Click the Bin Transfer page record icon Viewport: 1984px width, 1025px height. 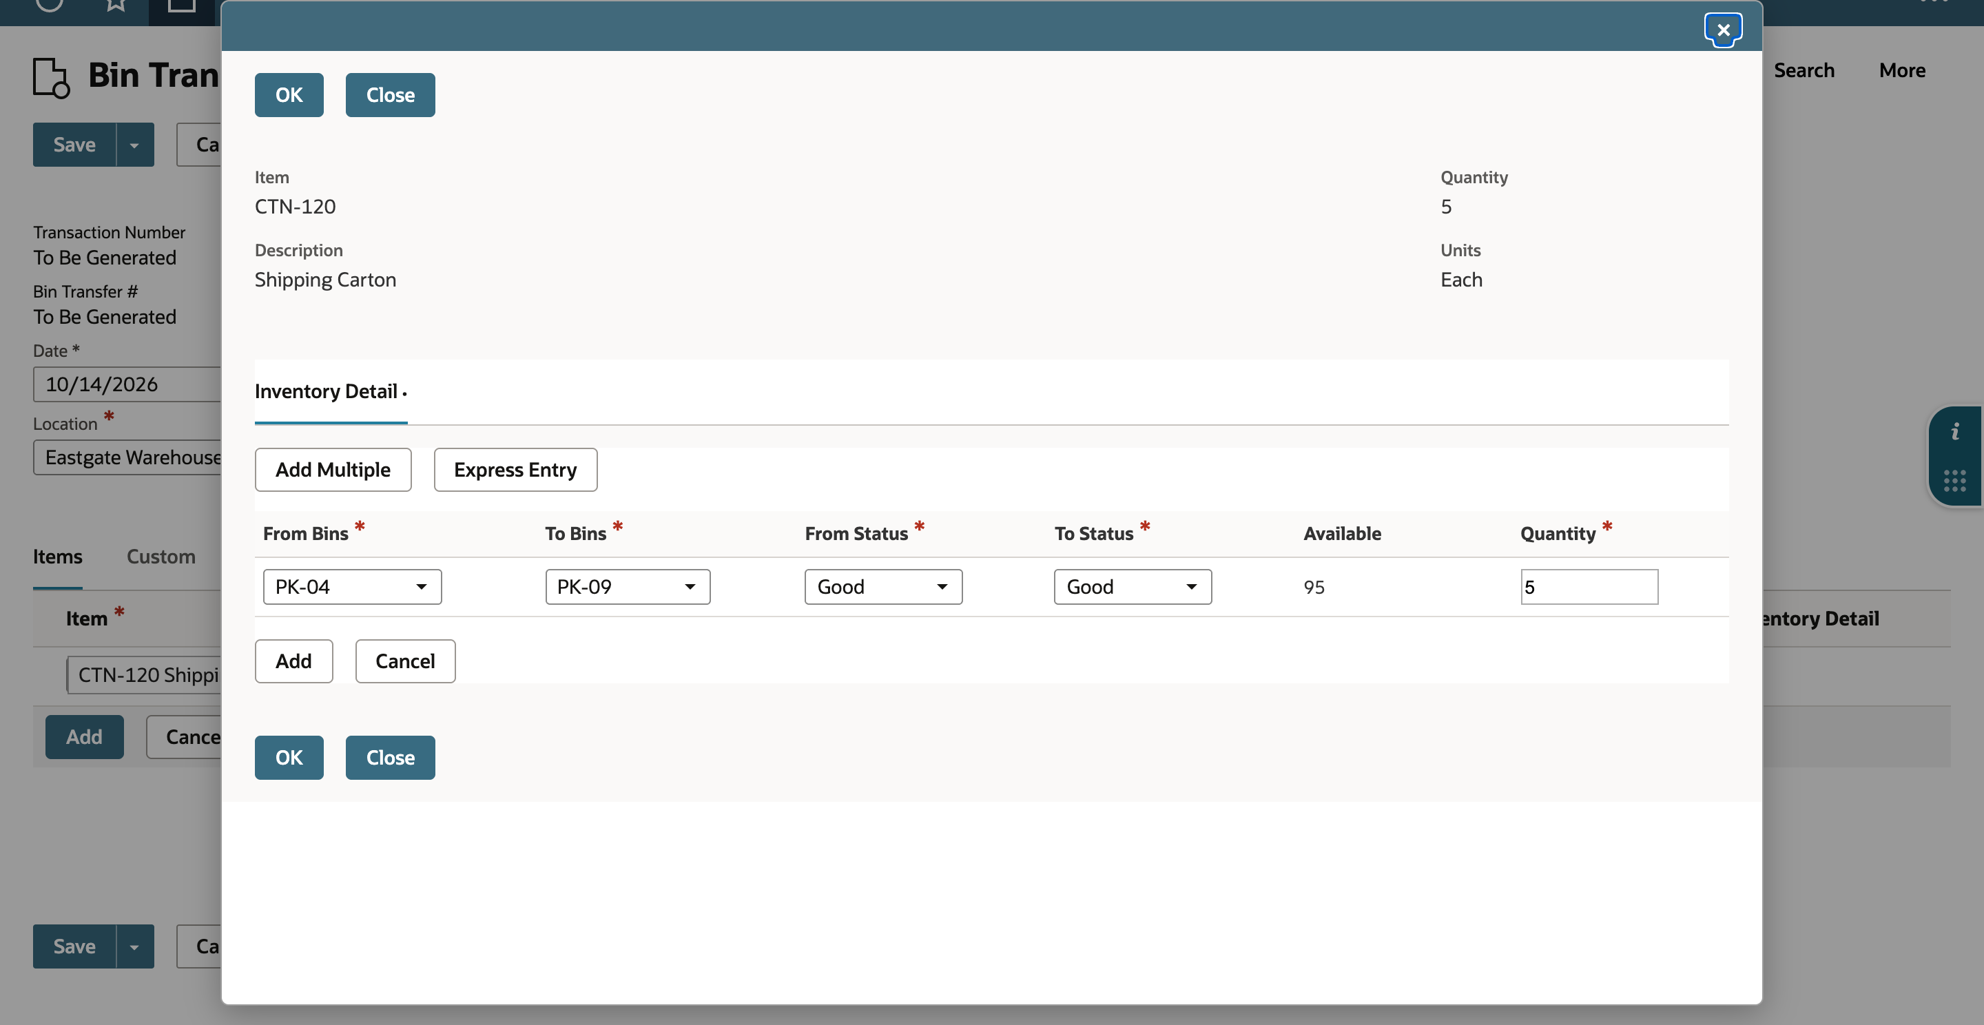pos(52,78)
